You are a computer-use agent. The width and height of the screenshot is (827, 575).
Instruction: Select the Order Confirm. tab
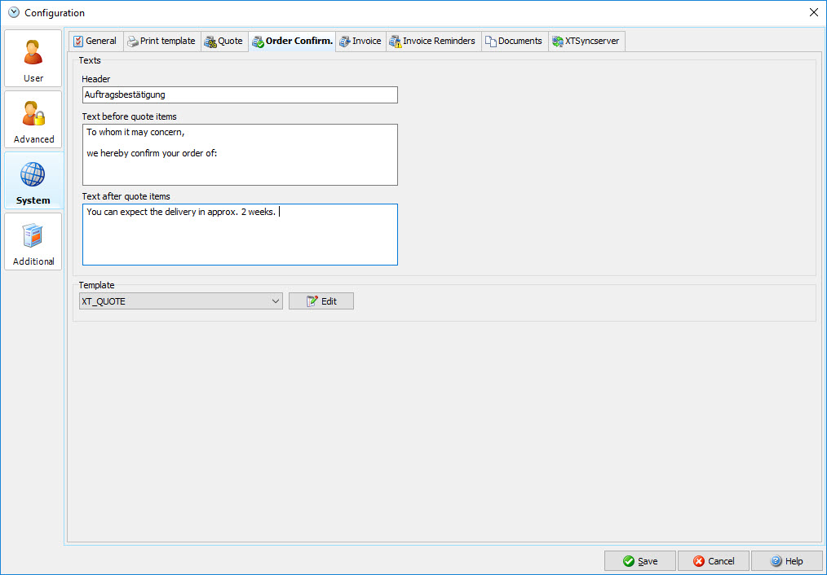pyautogui.click(x=292, y=42)
